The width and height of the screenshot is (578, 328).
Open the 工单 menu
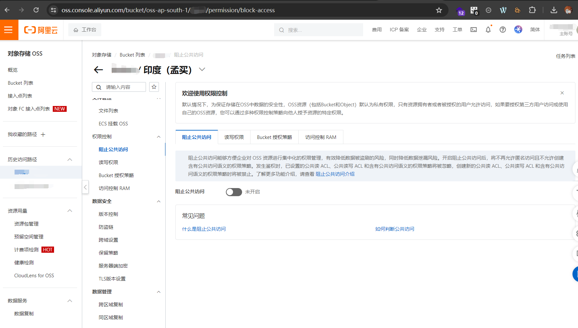click(457, 30)
